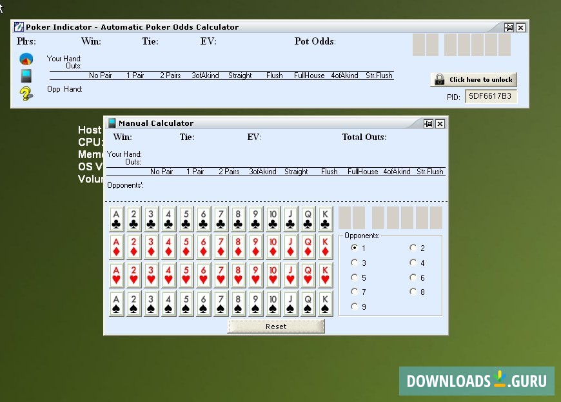561x402 pixels.
Task: Open statistics via the pie chart icon
Action: pyautogui.click(x=25, y=59)
